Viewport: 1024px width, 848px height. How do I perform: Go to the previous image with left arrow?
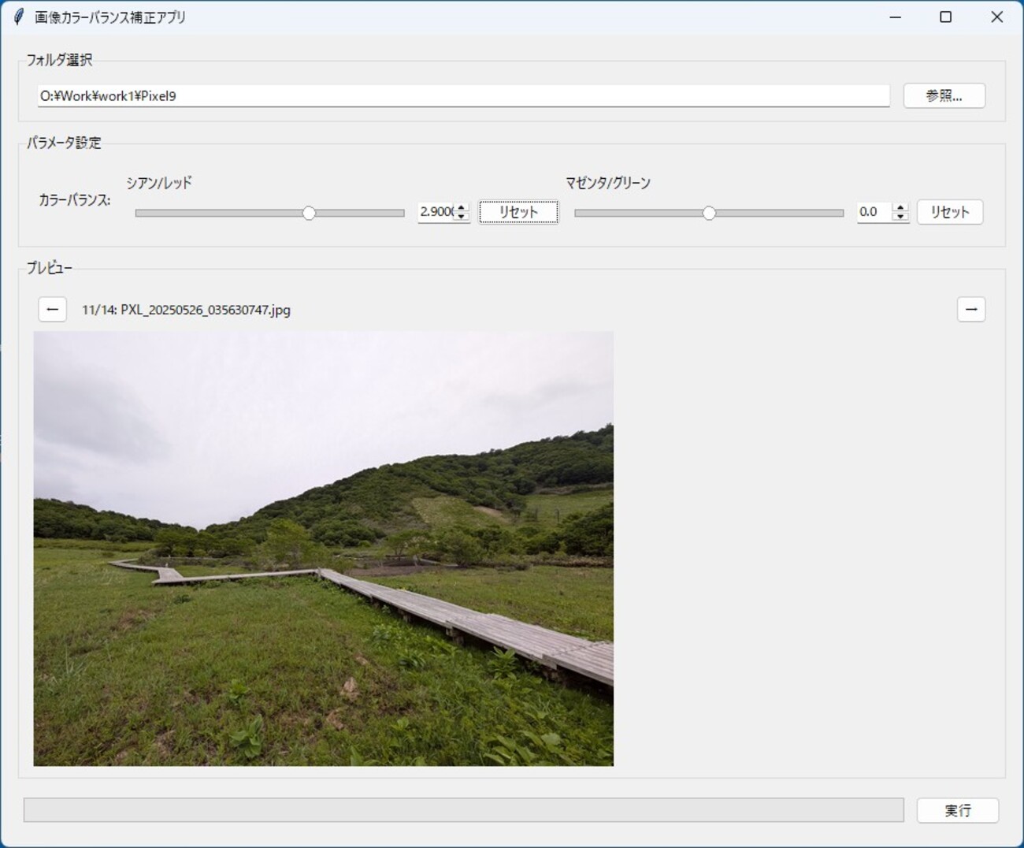click(53, 310)
